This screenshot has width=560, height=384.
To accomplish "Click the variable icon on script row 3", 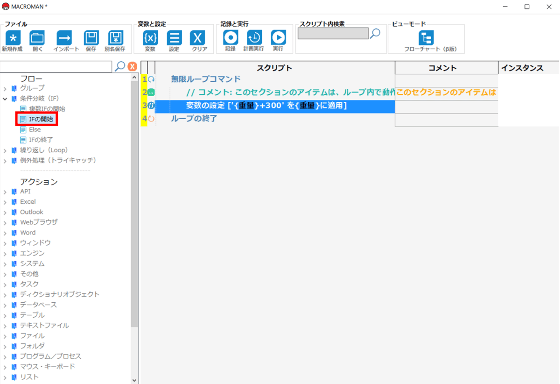I will tap(151, 106).
